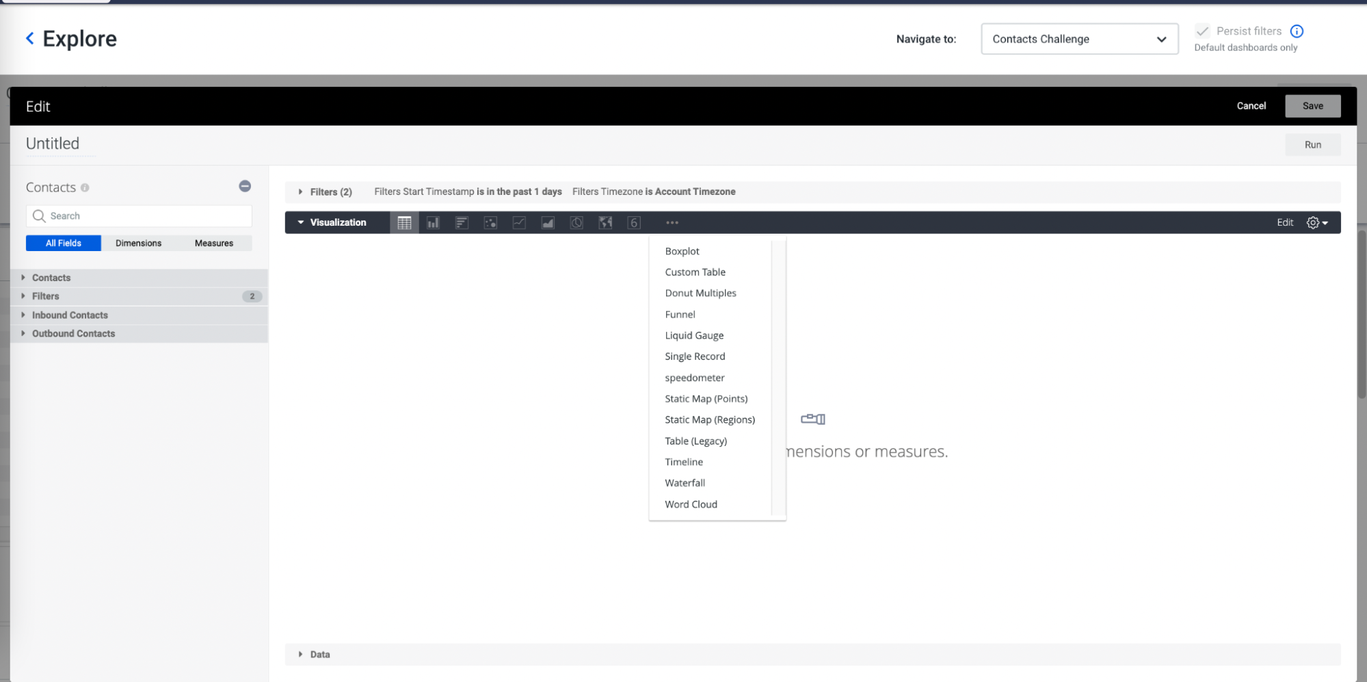Open the Contacts Challenge navigation dropdown
1367x682 pixels.
coord(1079,39)
